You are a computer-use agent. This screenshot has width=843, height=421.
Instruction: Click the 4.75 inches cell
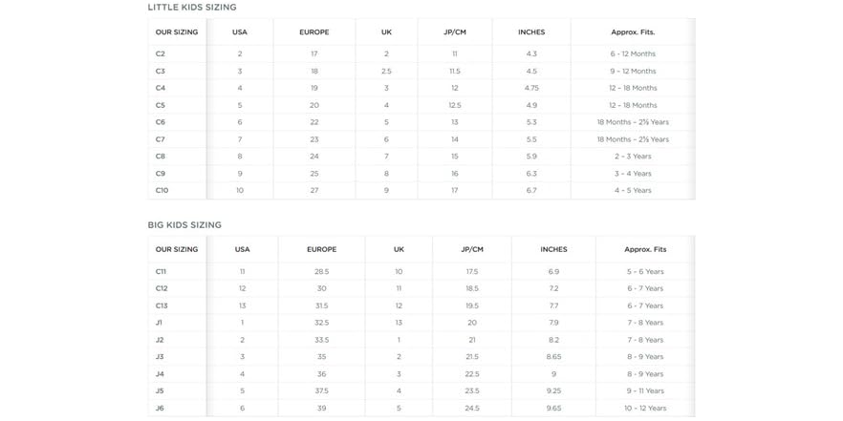pos(531,88)
